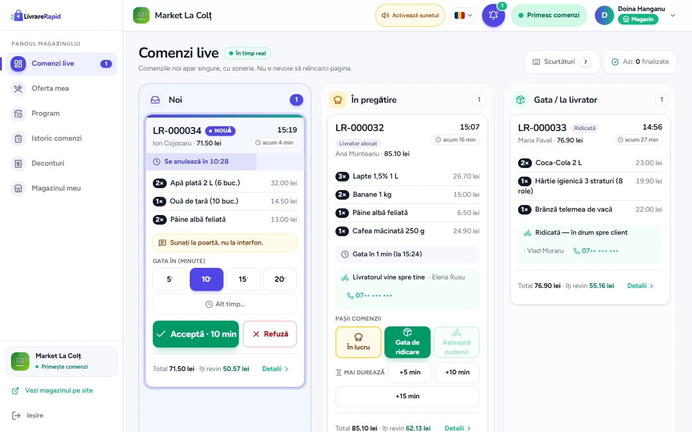
Task: Select 20 minutes preparation time
Action: pyautogui.click(x=280, y=279)
